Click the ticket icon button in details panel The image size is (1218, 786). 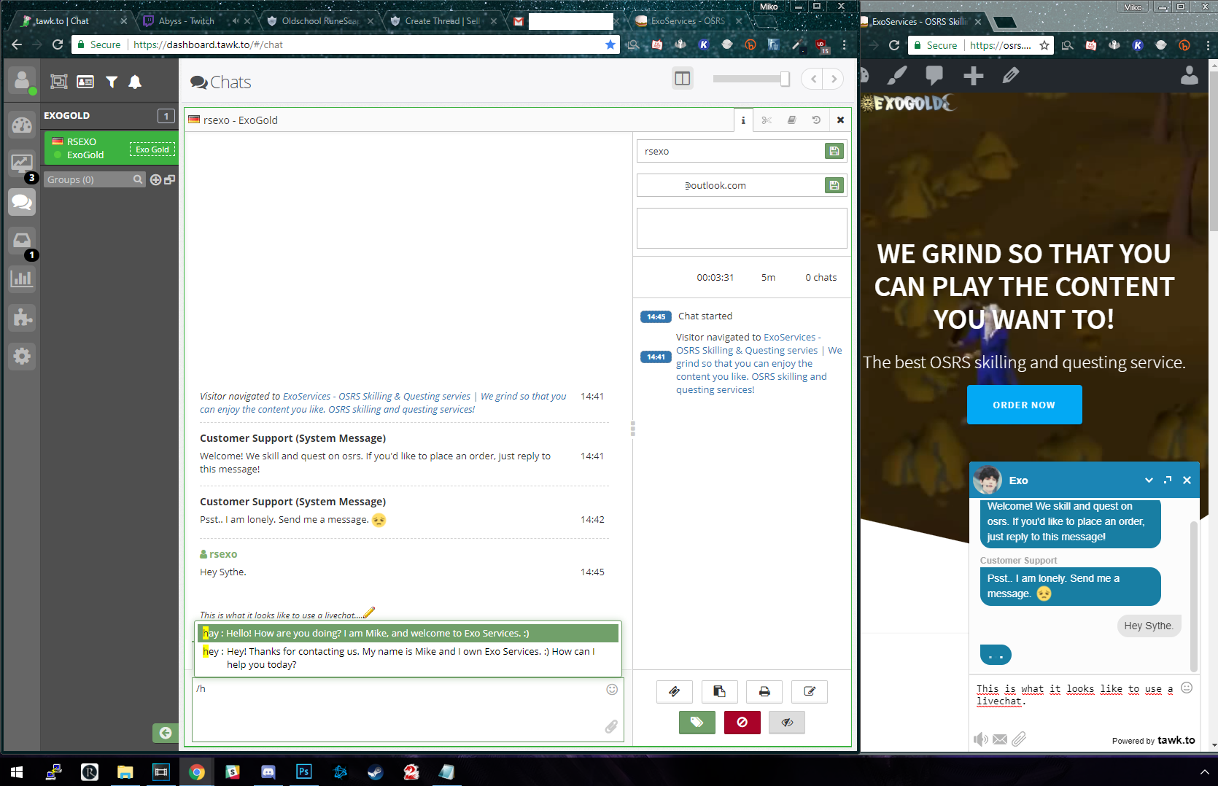pyautogui.click(x=674, y=691)
